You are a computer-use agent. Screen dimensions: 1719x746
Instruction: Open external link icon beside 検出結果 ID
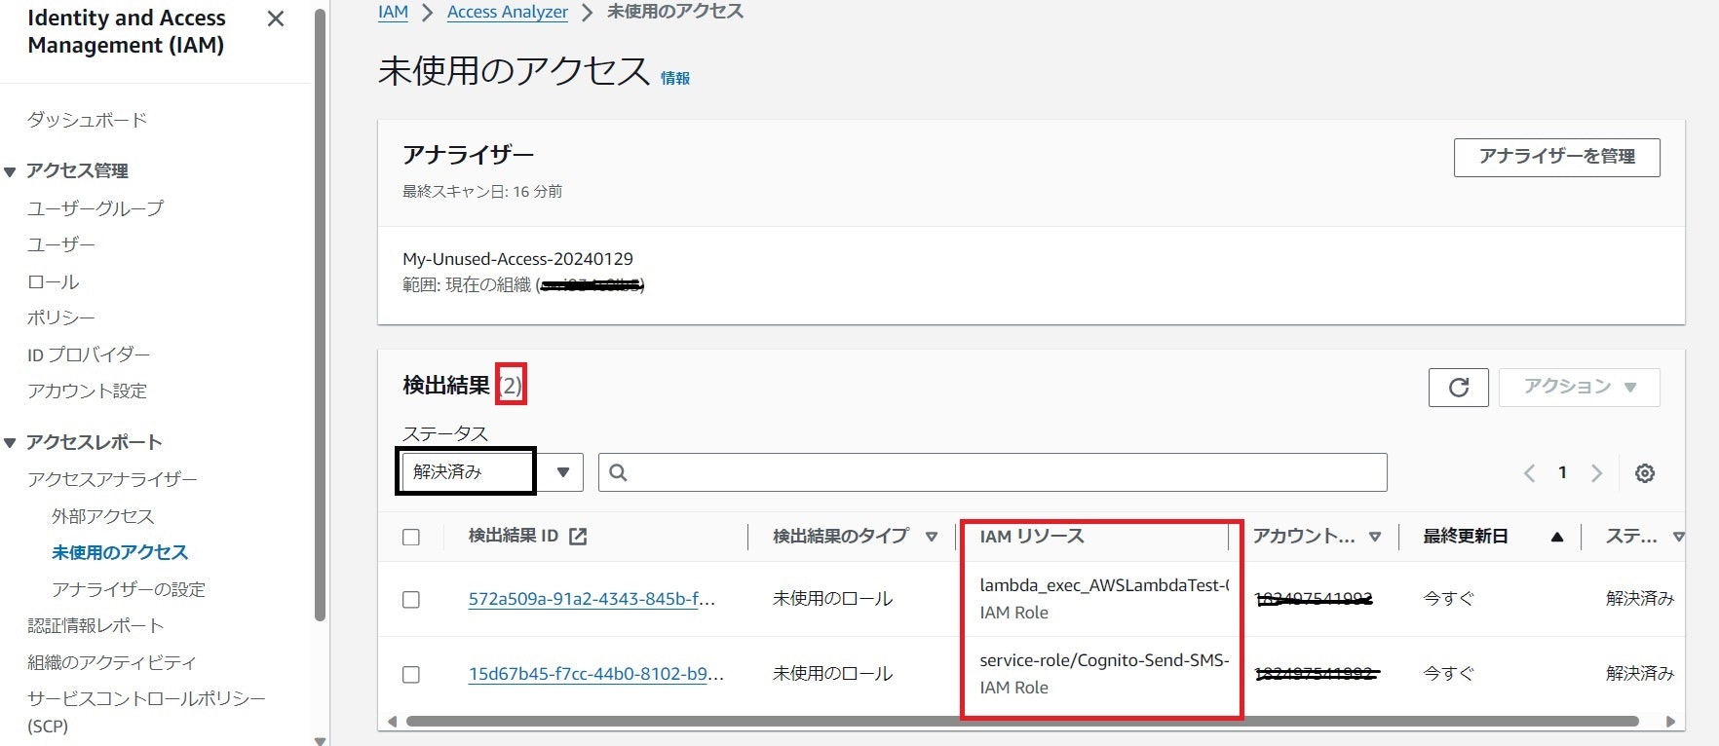point(578,537)
